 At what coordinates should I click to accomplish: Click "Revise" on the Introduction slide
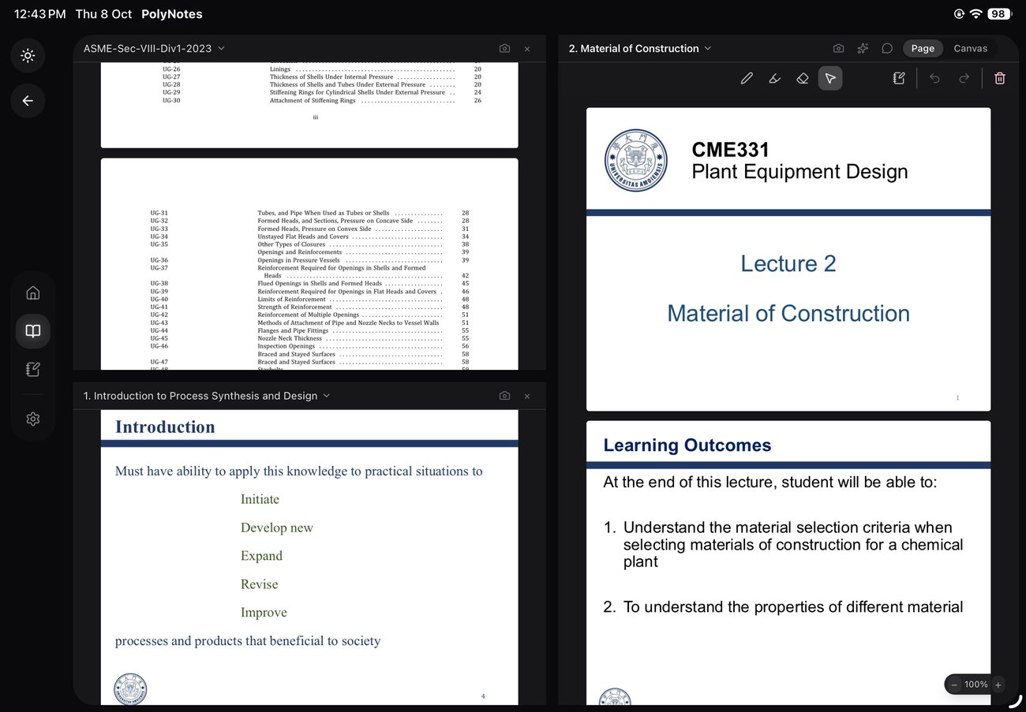point(260,584)
